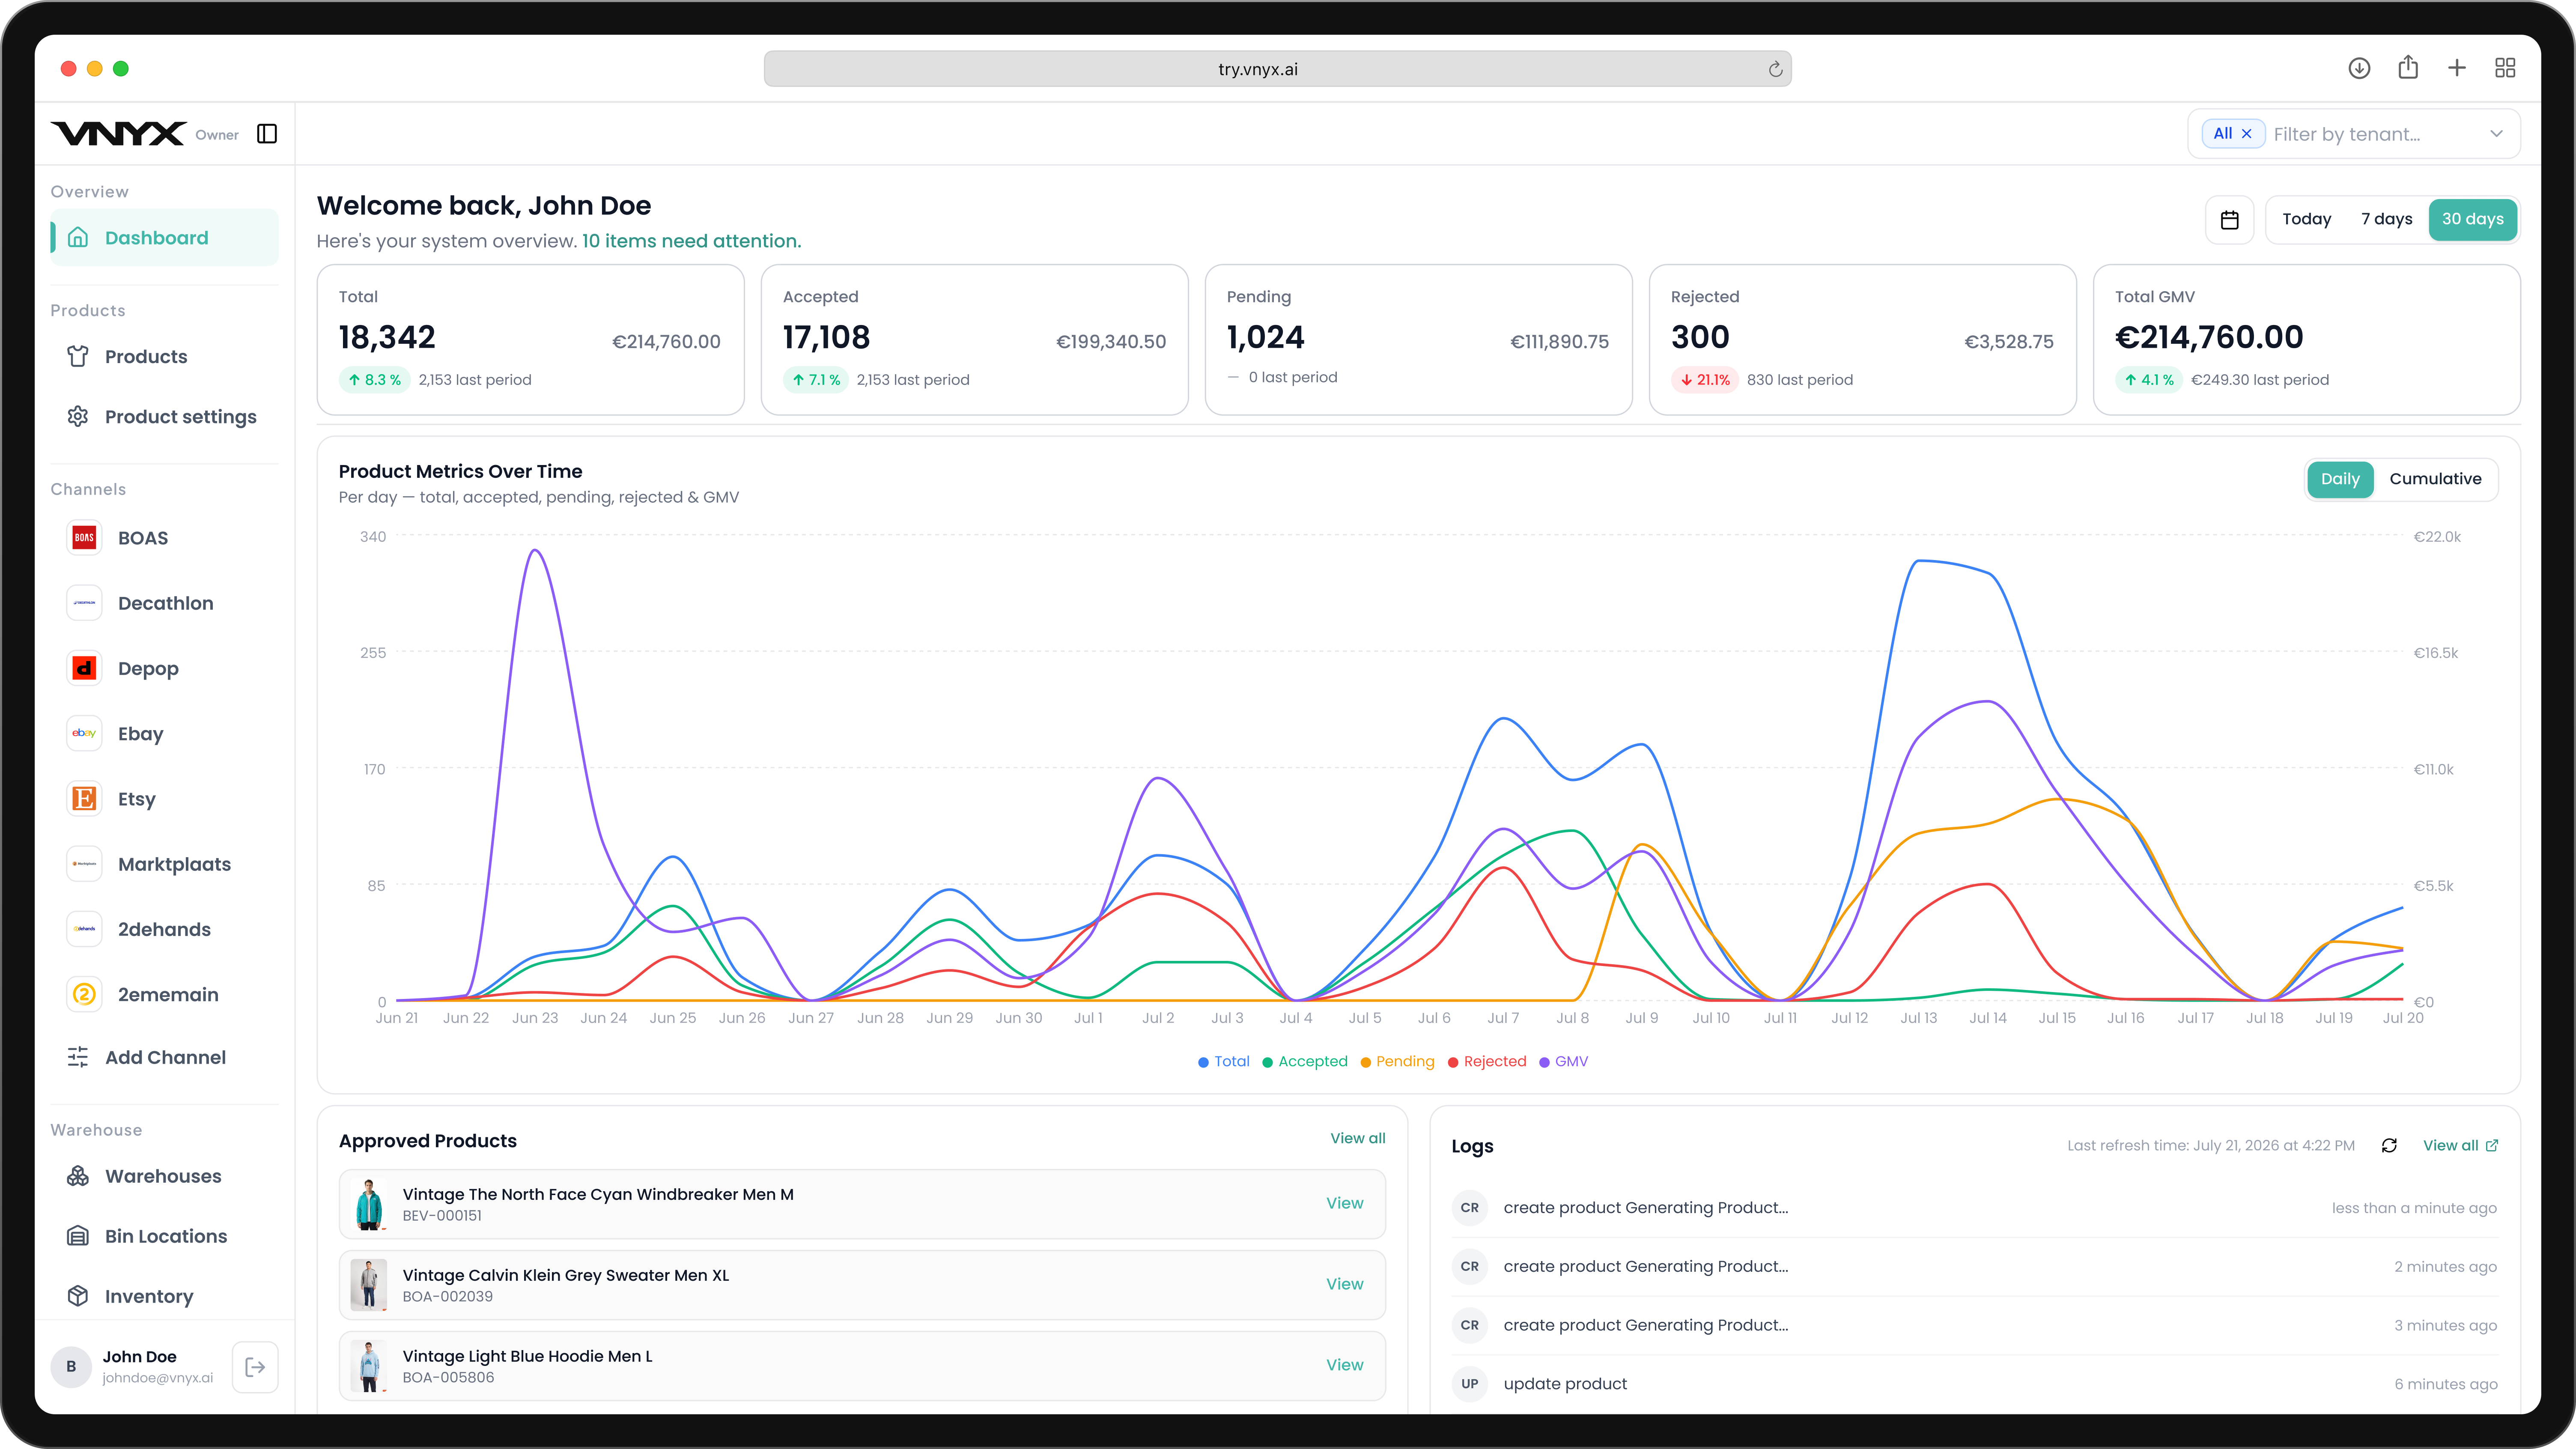Open the Accepted summary card
Viewport: 2576px width, 1449px height.
click(x=974, y=340)
